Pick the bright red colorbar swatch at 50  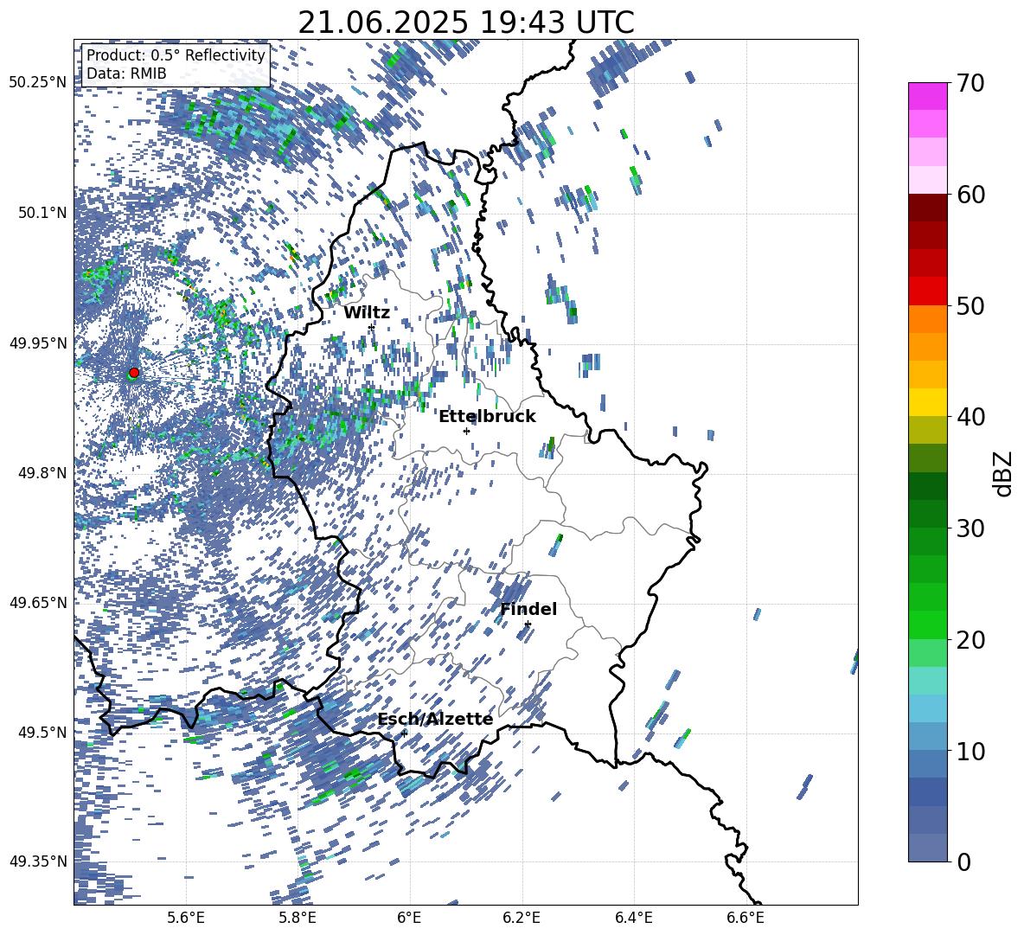(x=927, y=291)
